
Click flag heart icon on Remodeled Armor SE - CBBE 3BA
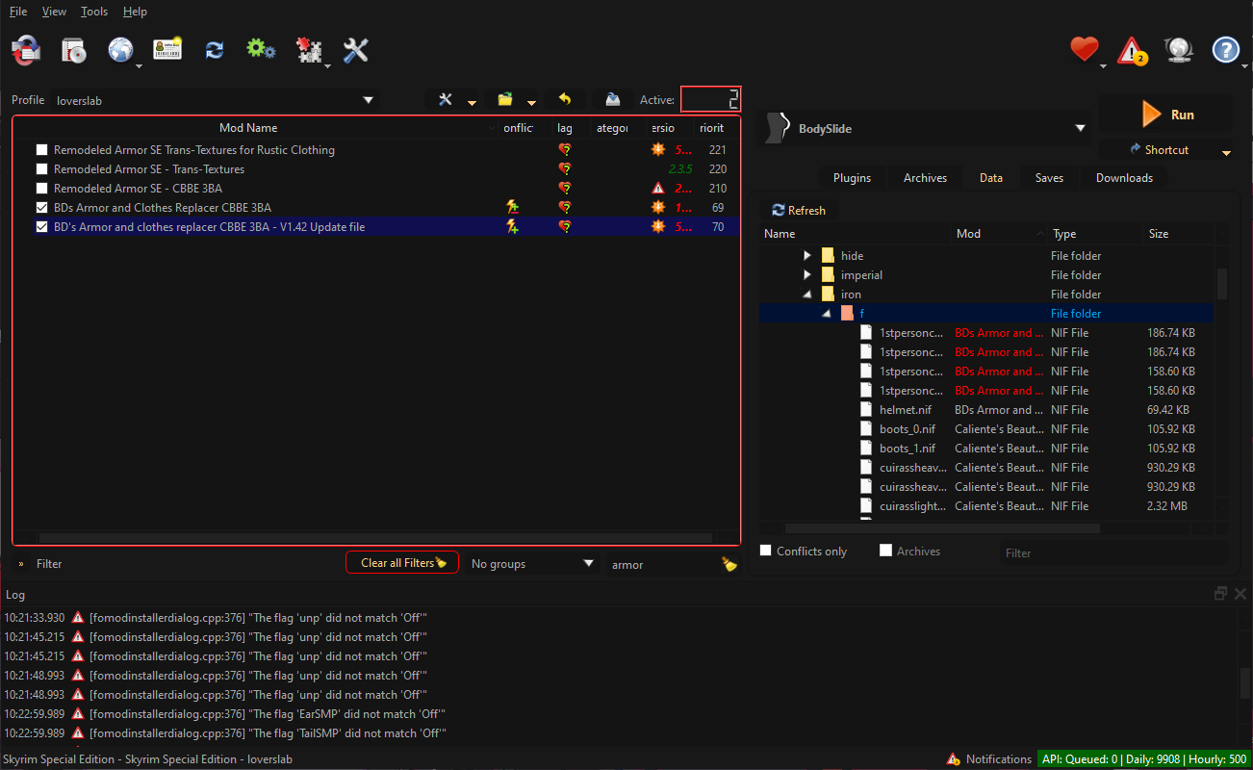click(x=565, y=189)
